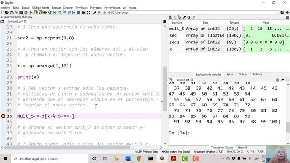Close the Sin título1.py editor tab
This screenshot has width=290, height=163.
(25, 21)
